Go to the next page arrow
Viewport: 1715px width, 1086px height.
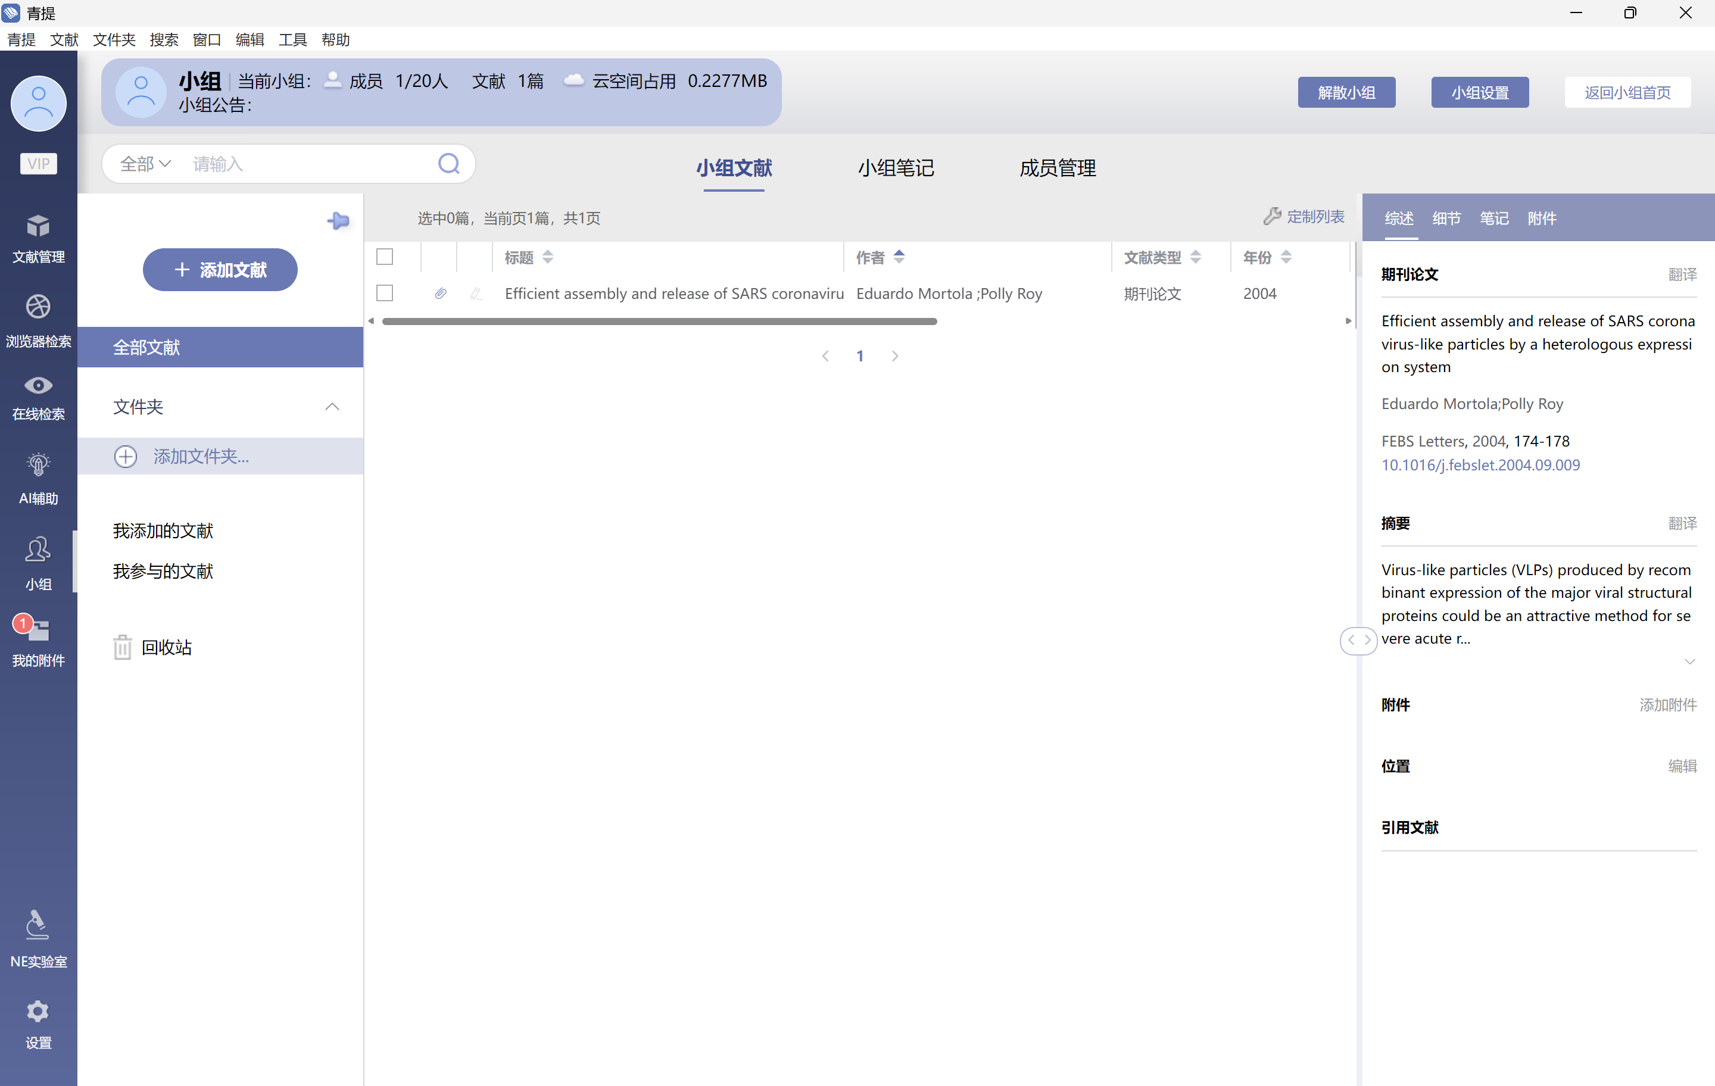click(895, 355)
